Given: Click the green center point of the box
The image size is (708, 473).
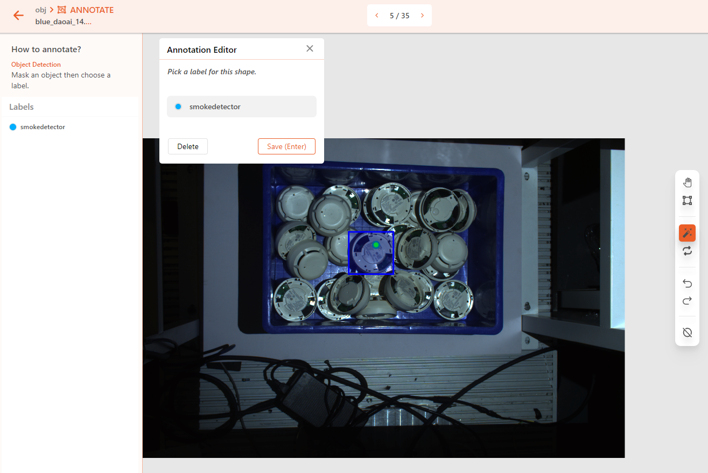Looking at the screenshot, I should pyautogui.click(x=376, y=245).
